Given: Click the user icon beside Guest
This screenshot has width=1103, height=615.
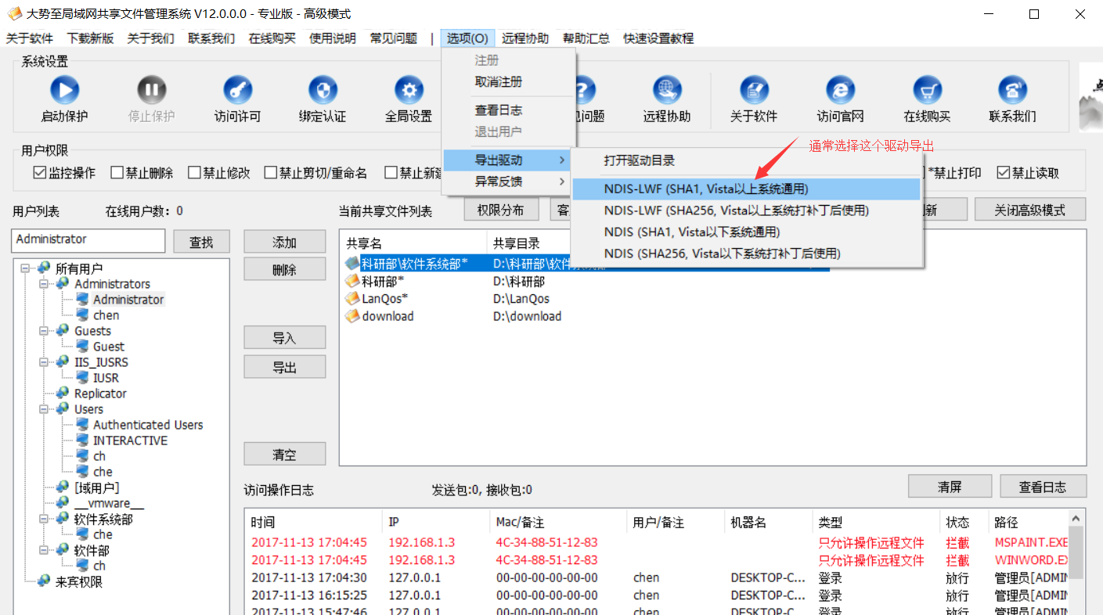Looking at the screenshot, I should [x=82, y=346].
